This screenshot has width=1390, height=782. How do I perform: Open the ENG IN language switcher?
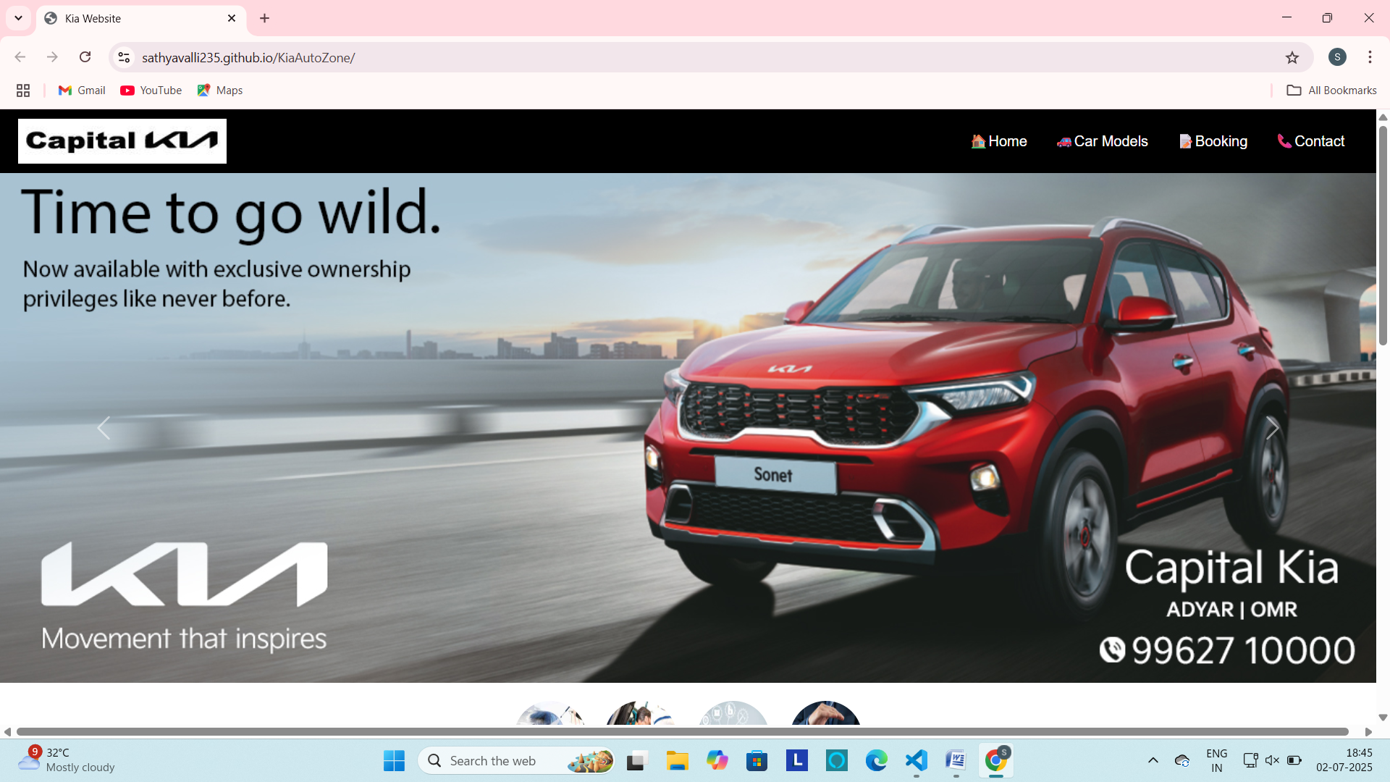(1217, 760)
